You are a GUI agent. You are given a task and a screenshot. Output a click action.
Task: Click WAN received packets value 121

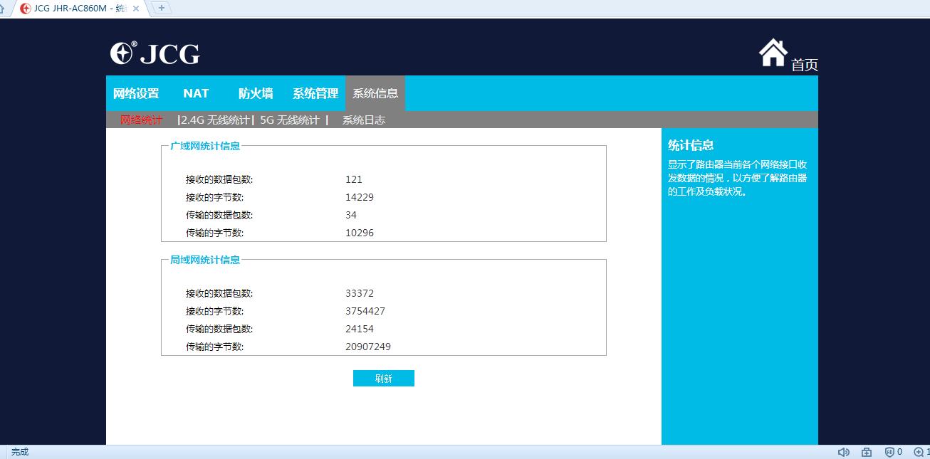tap(354, 179)
